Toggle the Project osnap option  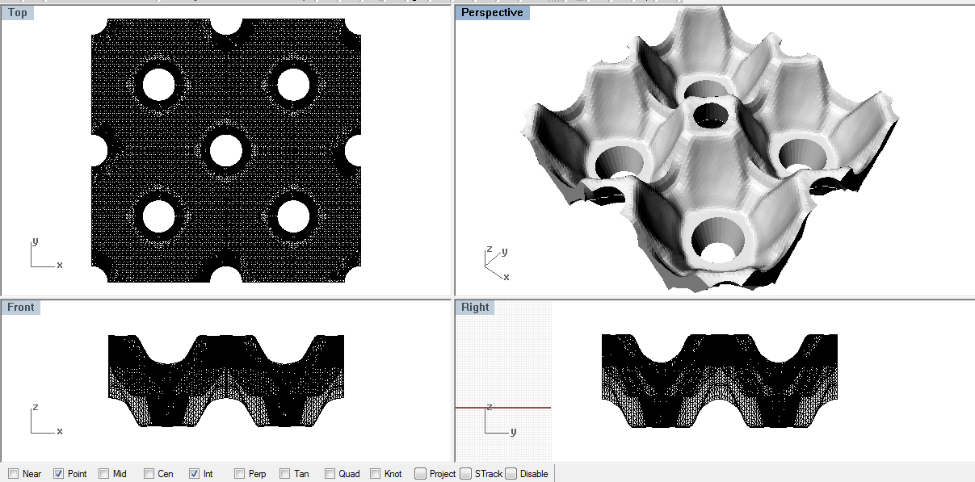click(420, 474)
